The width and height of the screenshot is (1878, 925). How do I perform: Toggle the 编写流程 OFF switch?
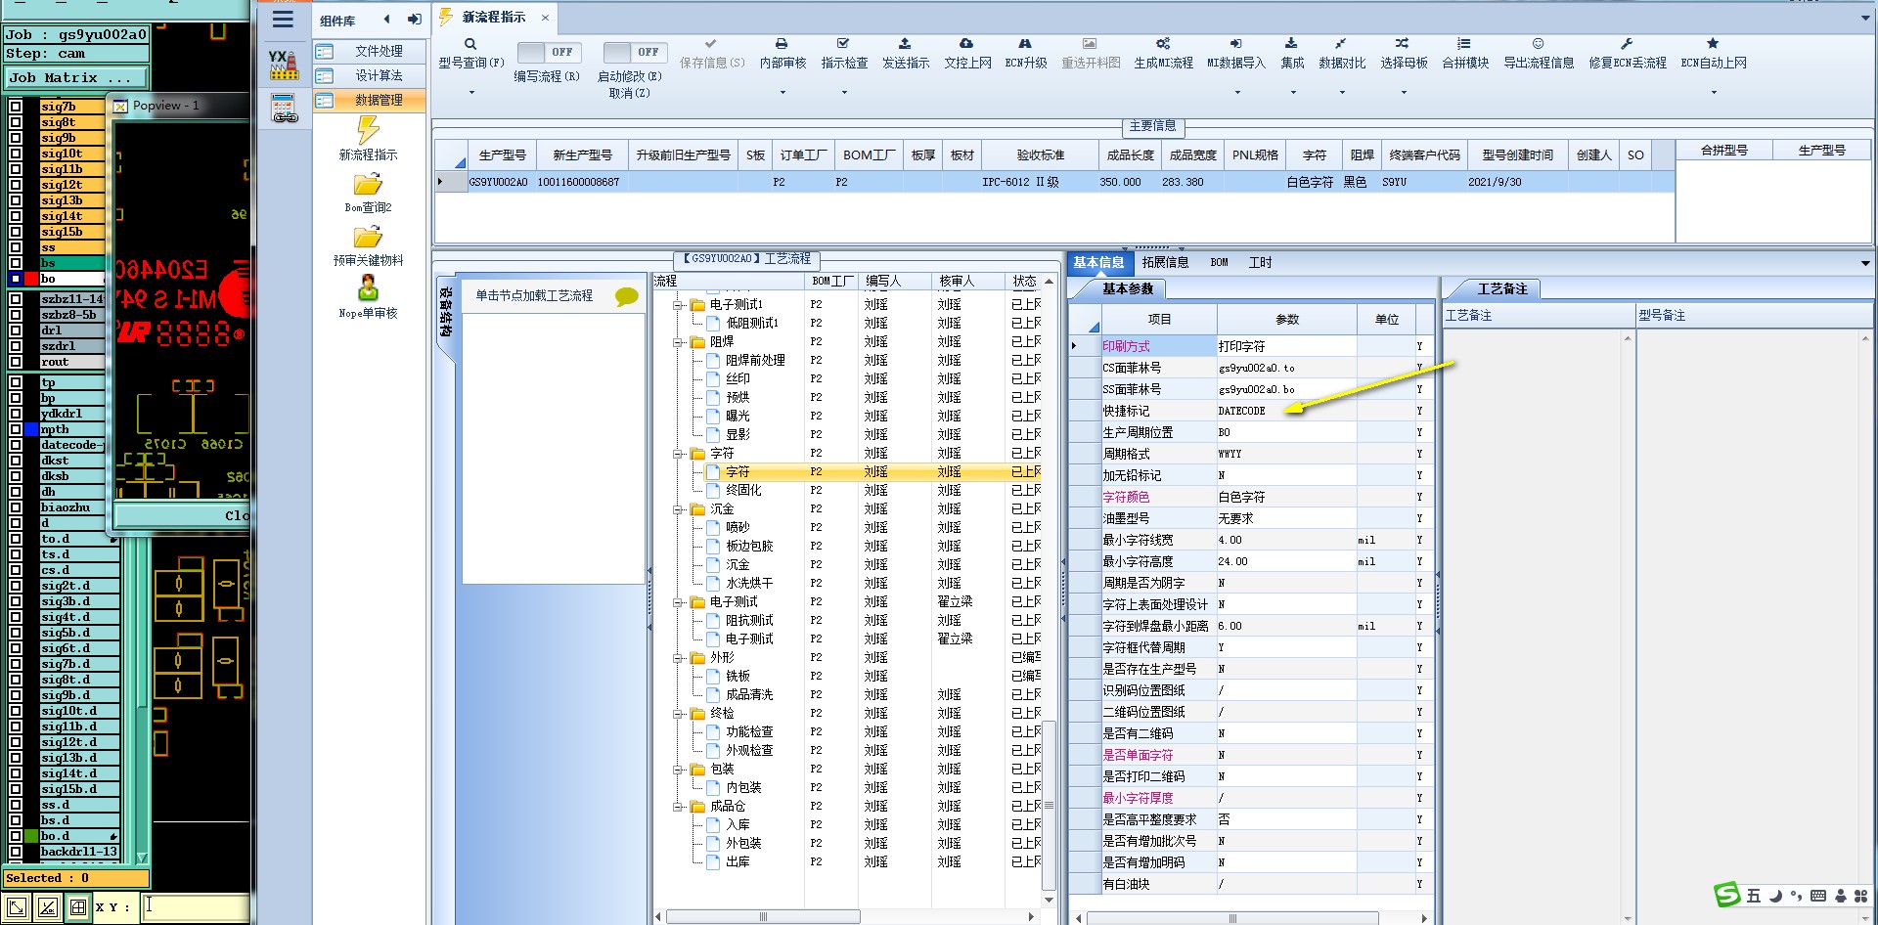(x=548, y=52)
